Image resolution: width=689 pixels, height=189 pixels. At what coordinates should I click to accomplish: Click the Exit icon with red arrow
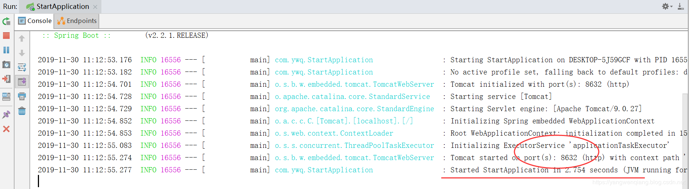6,79
